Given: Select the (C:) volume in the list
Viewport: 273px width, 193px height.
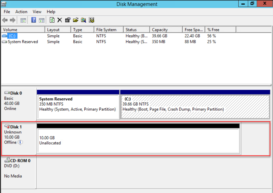Looking at the screenshot, I should click(x=13, y=36).
